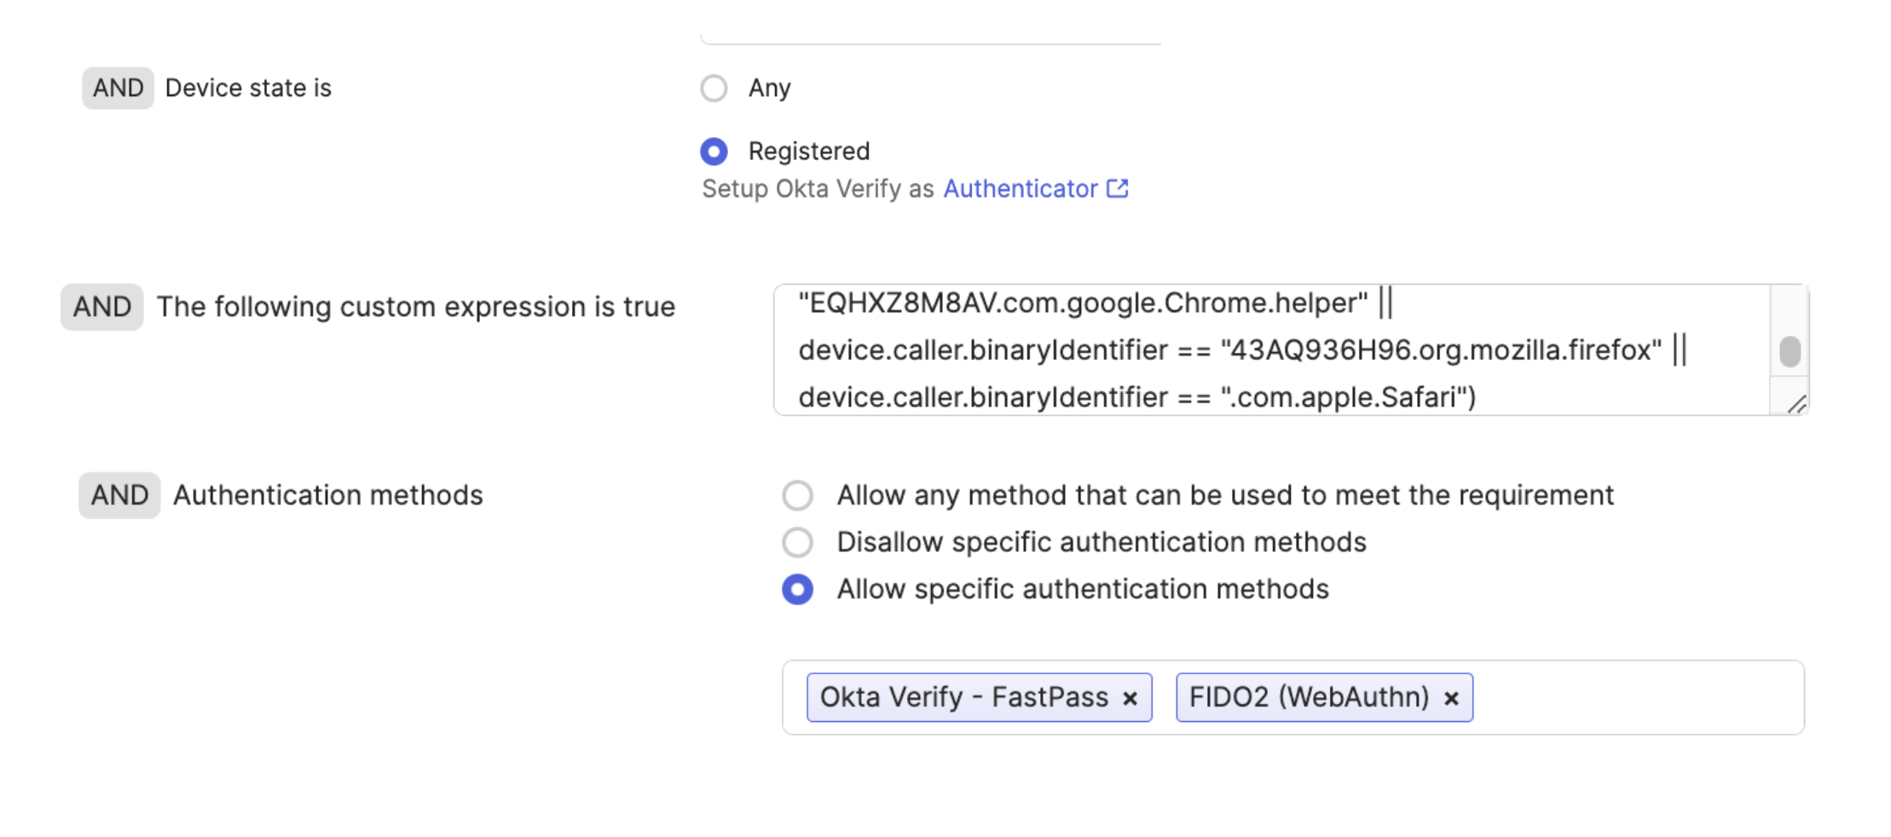Click the AND badge beside Authentication methods
This screenshot has height=837, width=1891.
tap(119, 495)
